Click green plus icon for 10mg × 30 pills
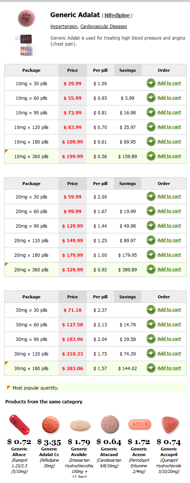Screen dimensions: 190x483 pyautogui.click(x=151, y=83)
